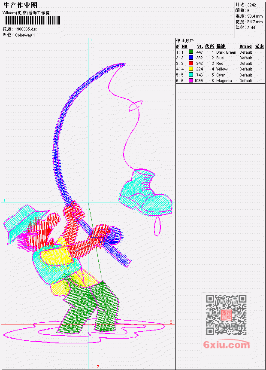
Task: Click Default brand in the Yellow row
Action: tap(246, 69)
